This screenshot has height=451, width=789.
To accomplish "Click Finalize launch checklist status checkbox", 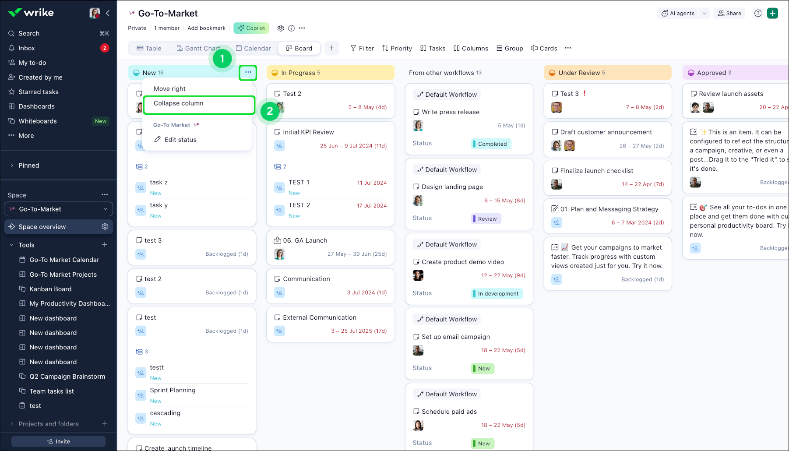I will click(x=555, y=170).
